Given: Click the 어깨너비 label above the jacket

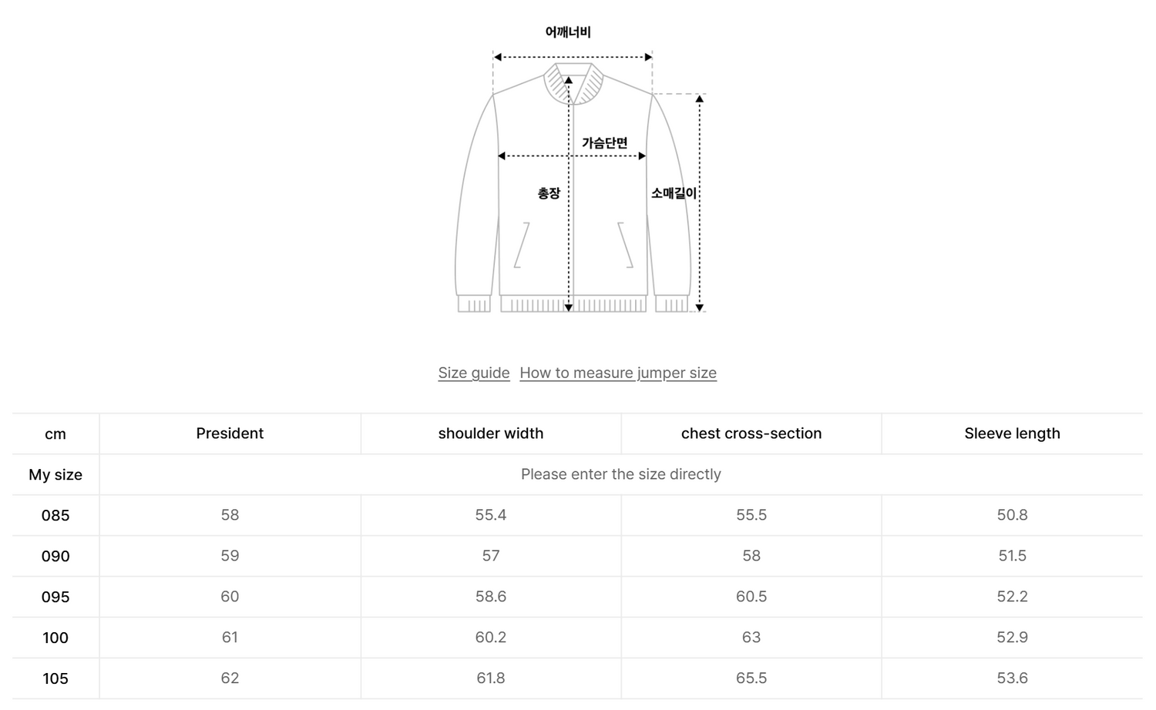Looking at the screenshot, I should click(x=568, y=32).
